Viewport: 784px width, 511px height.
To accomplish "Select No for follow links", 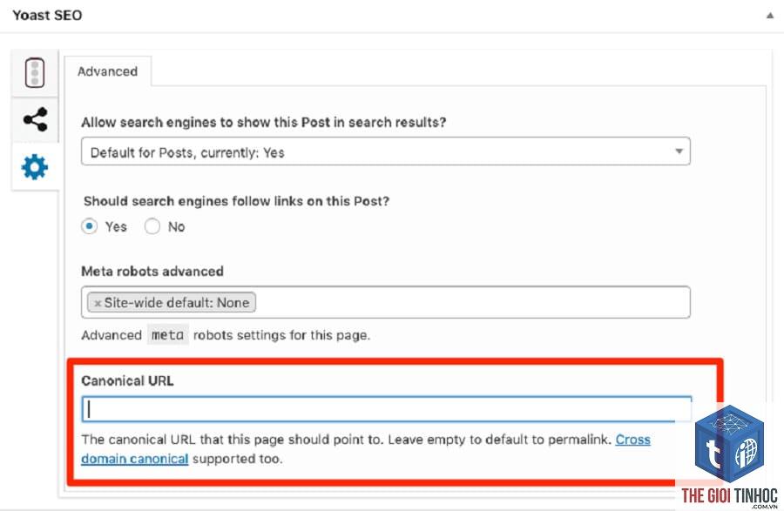I will (x=152, y=226).
